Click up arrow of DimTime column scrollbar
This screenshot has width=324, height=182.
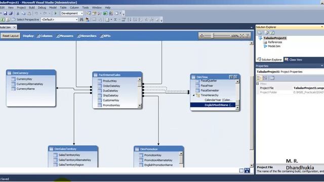237,81
